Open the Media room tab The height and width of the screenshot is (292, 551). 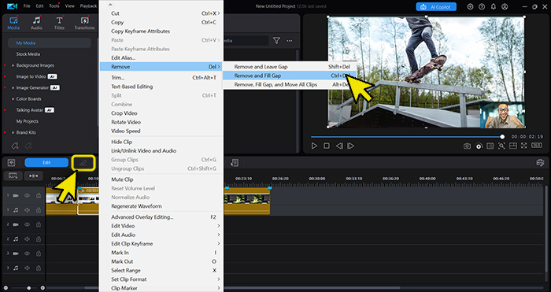(13, 23)
